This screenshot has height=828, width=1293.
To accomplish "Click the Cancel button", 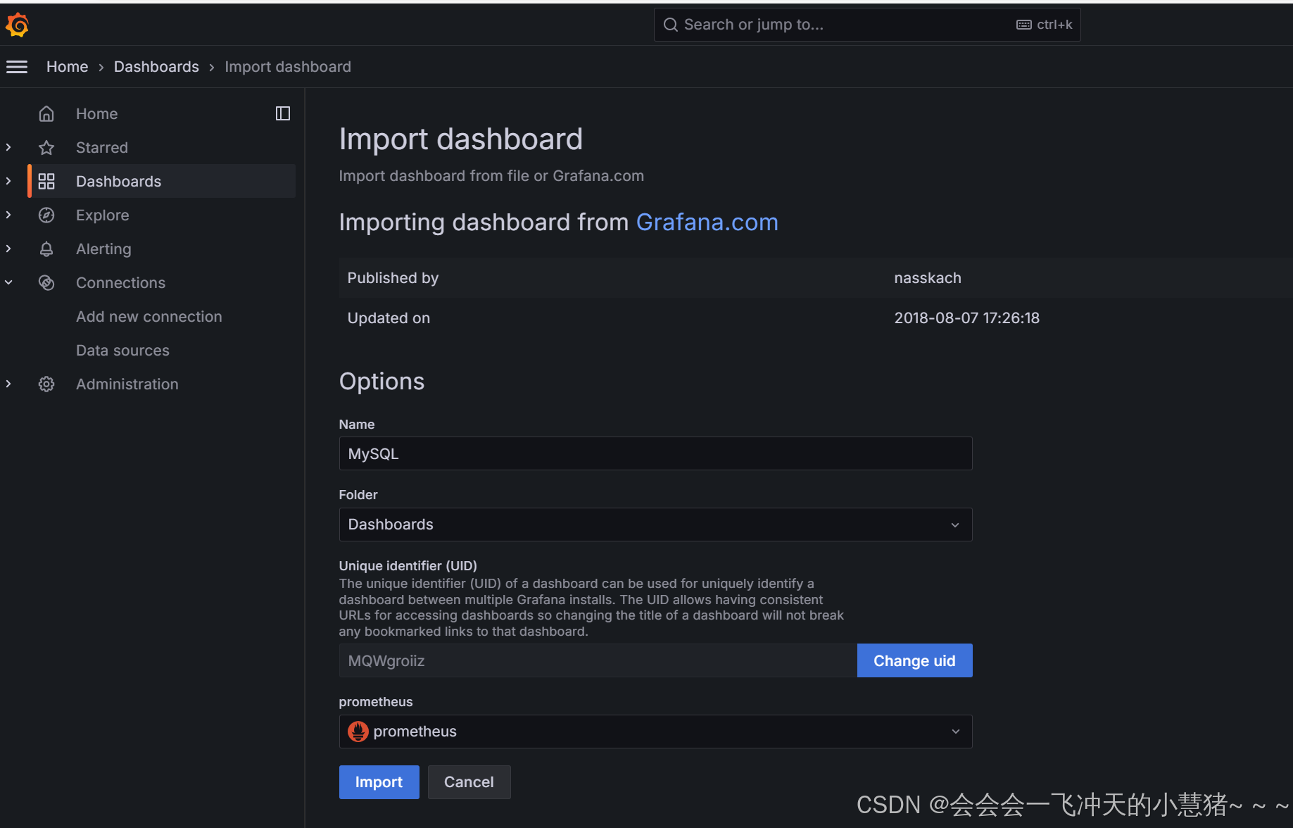I will point(469,782).
